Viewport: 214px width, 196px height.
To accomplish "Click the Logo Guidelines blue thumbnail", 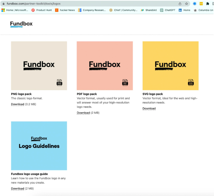I will coord(39,146).
